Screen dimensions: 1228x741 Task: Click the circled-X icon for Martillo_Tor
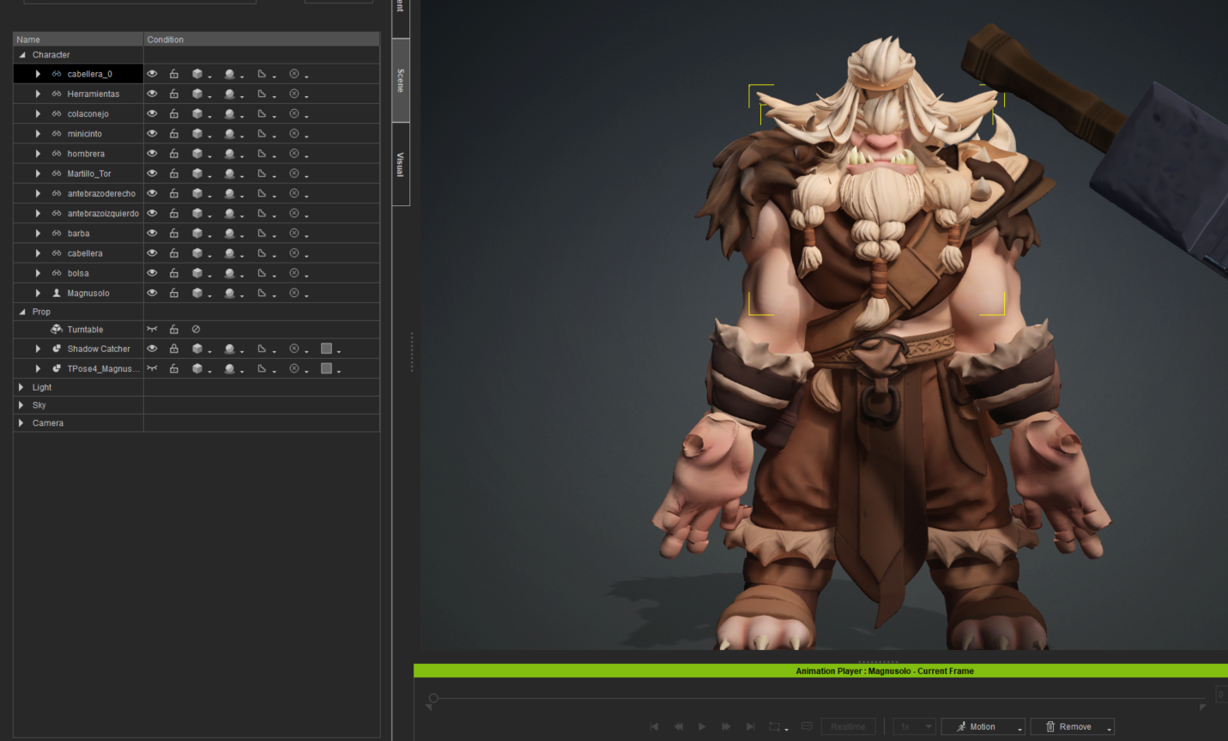pyautogui.click(x=294, y=173)
